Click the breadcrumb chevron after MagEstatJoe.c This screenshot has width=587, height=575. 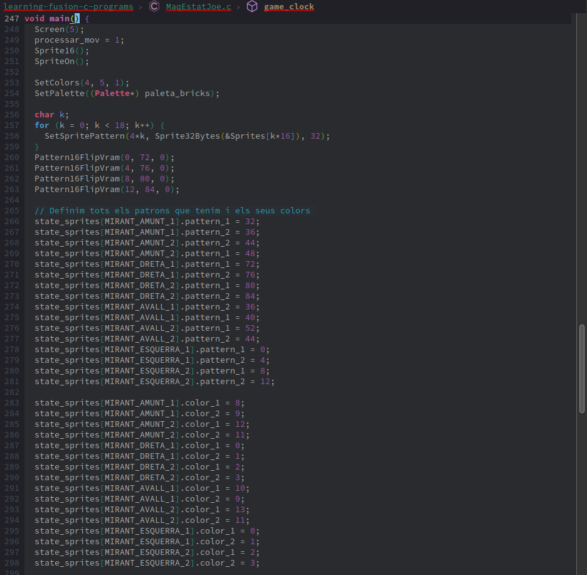point(238,7)
